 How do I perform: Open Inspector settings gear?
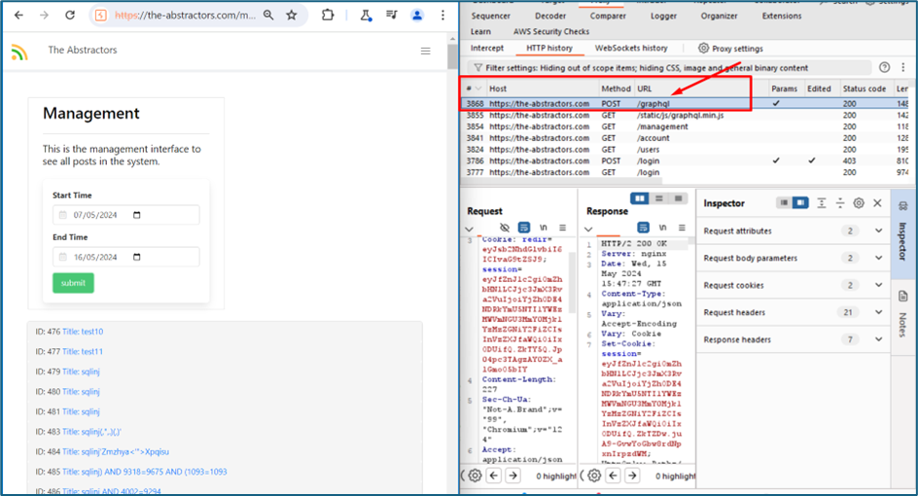(x=859, y=203)
